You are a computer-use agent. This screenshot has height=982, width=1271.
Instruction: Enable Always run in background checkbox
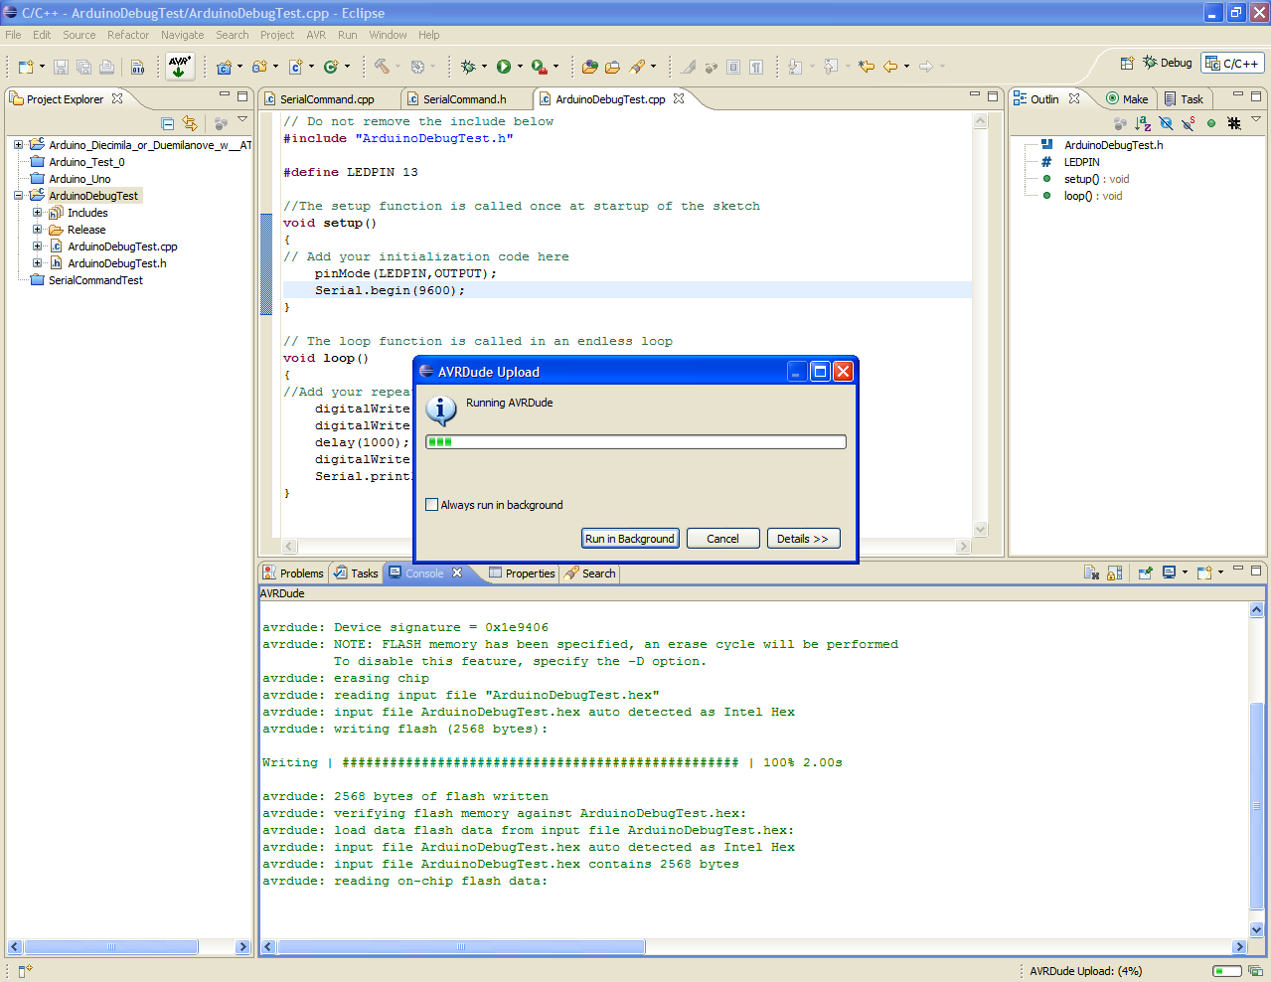(x=432, y=505)
